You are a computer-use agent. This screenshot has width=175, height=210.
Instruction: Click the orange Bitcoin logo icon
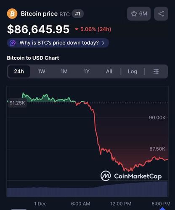pos(12,13)
